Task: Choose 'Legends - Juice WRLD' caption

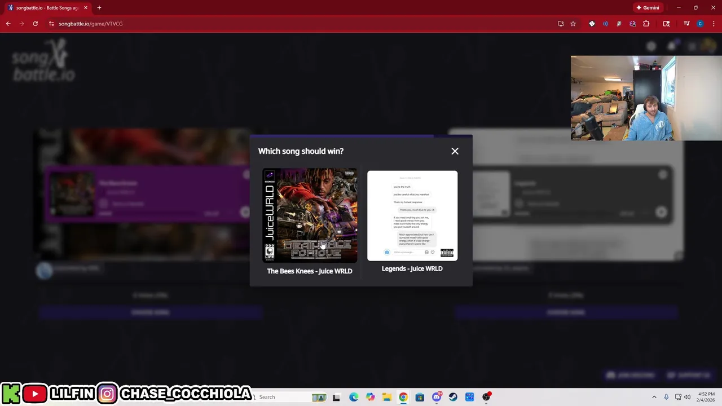Action: (x=412, y=268)
